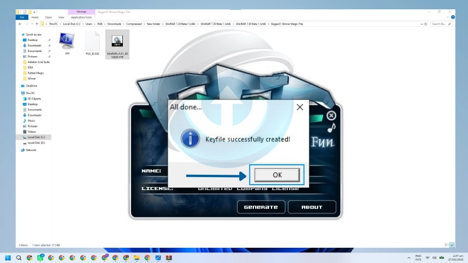Image resolution: width=468 pixels, height=263 pixels.
Task: Click the round X icon on keygen
Action: (x=331, y=115)
